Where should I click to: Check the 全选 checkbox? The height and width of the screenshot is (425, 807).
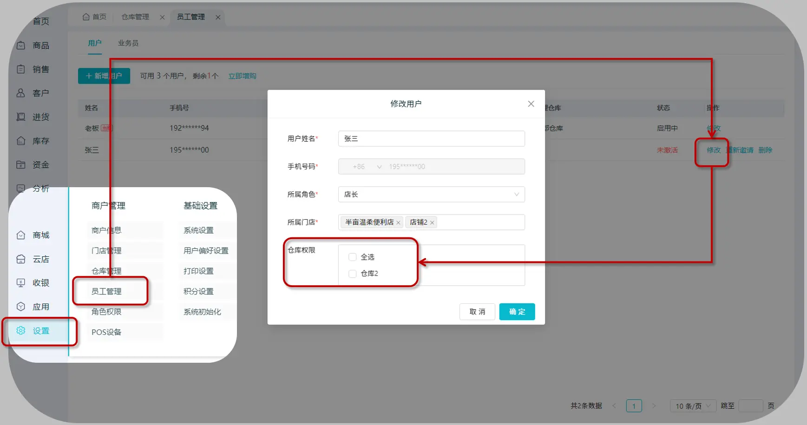pyautogui.click(x=353, y=257)
